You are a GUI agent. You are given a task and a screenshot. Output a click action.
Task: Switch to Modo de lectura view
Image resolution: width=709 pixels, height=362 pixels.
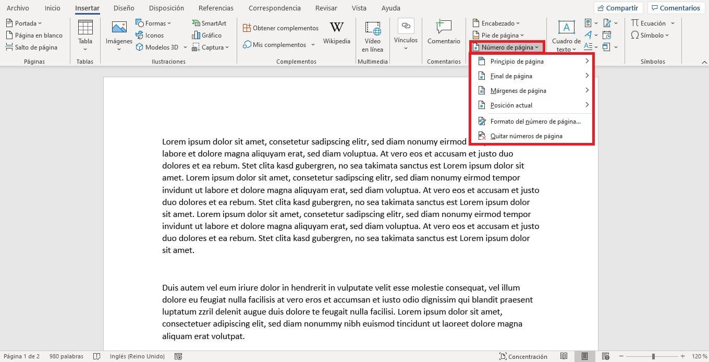coord(564,356)
